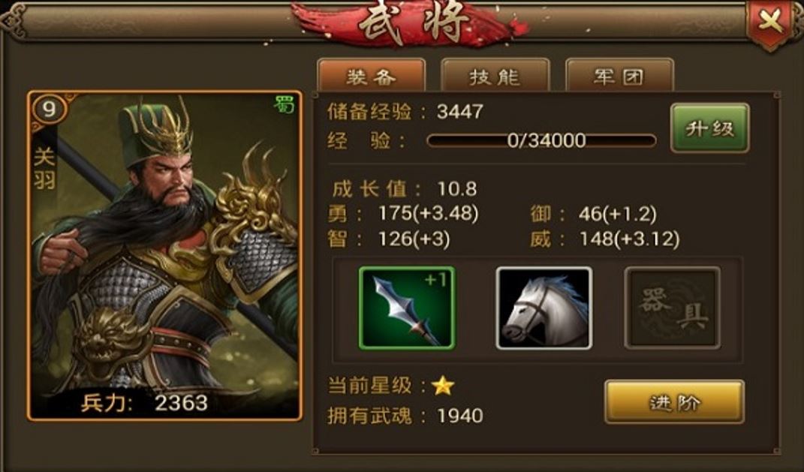Image resolution: width=804 pixels, height=472 pixels.
Task: Select the white horse mount slot
Action: 544,308
